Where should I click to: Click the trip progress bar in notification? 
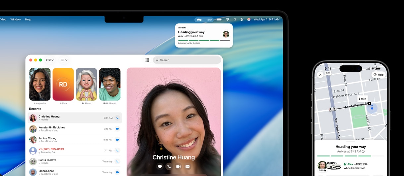tap(203, 40)
